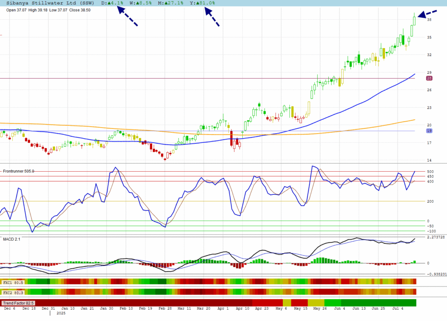Click the Jul 4 date label
The image size is (447, 321).
point(398,308)
